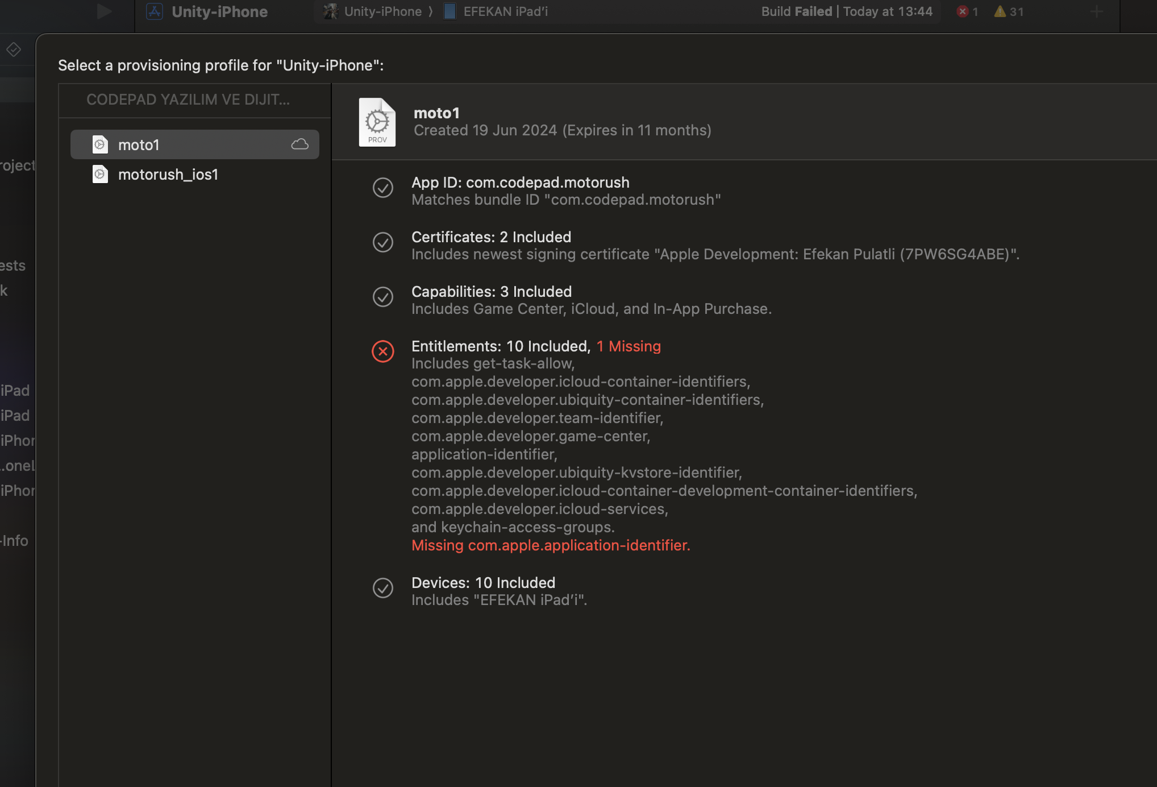Click 'Missing com.apple.application-identifier.' red text
The image size is (1157, 787).
coord(551,545)
